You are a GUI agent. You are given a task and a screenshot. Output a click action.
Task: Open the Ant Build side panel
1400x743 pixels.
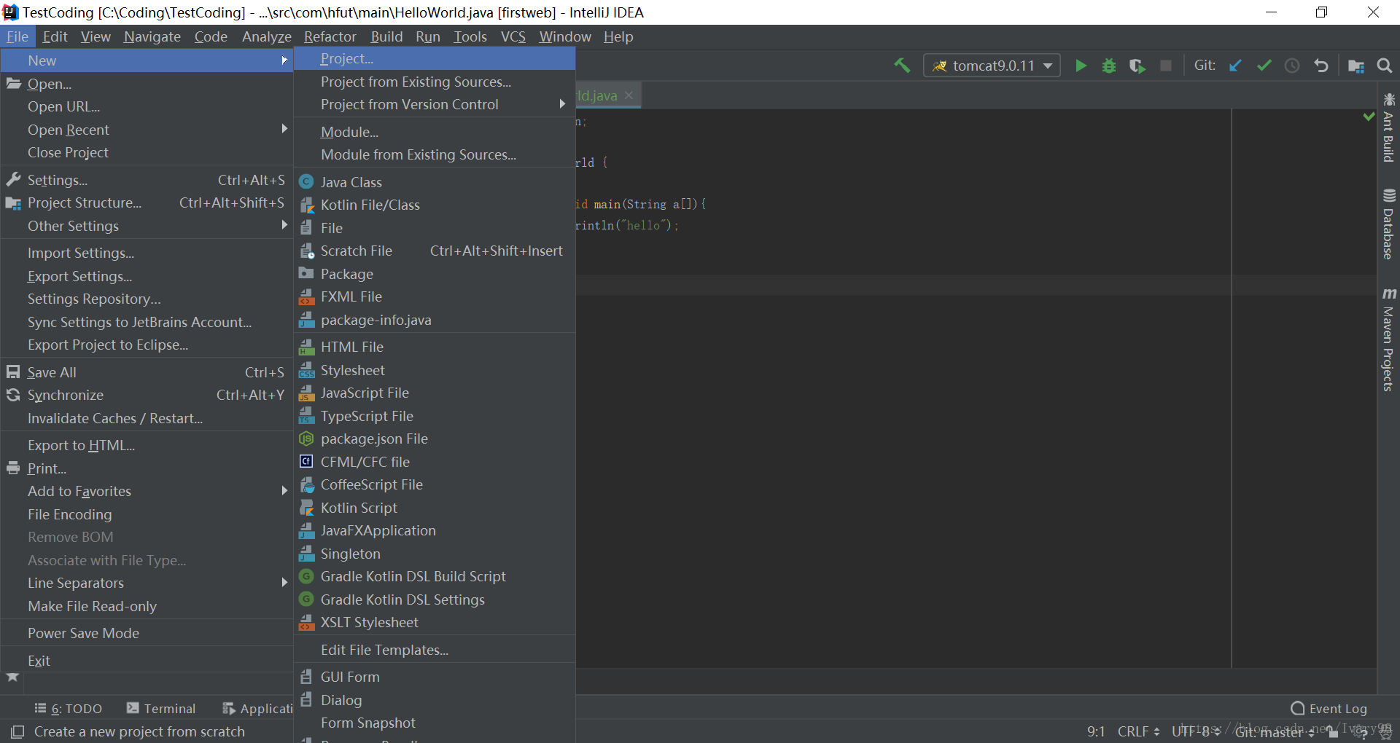click(x=1388, y=128)
